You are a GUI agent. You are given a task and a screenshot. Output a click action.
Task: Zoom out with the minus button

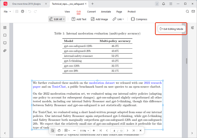pos(74,130)
